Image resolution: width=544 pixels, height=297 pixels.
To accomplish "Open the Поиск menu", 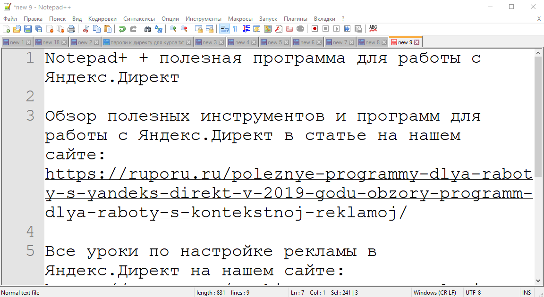I will (57, 19).
